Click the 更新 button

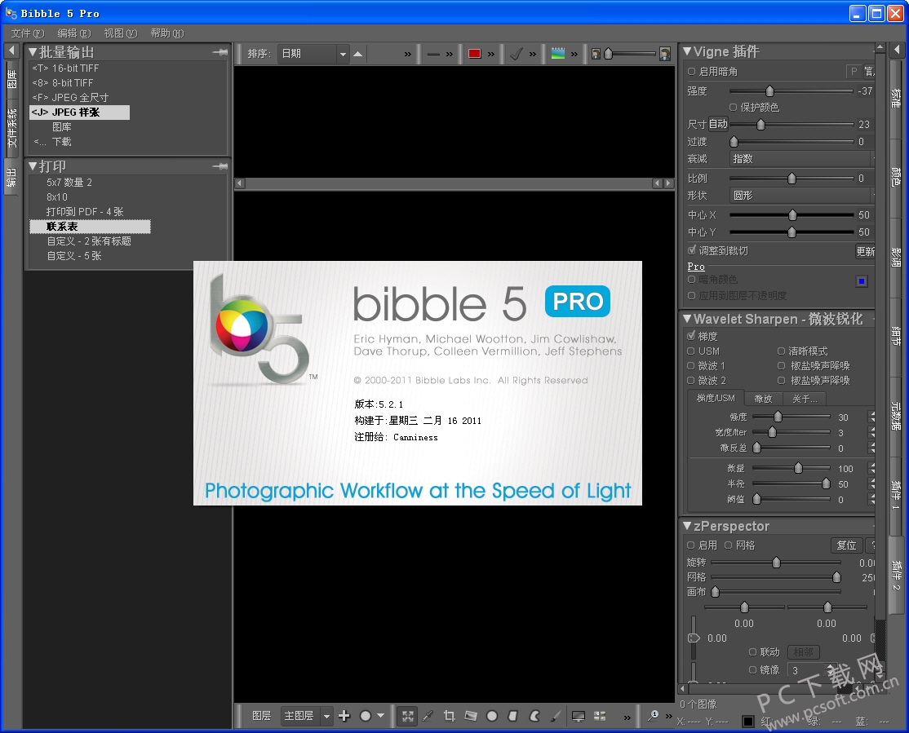[x=866, y=251]
